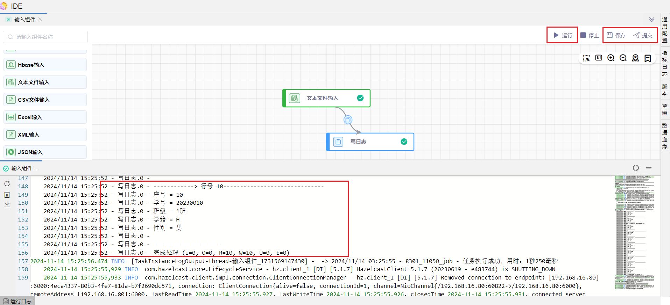Select the 写日志 node on canvas

[x=370, y=142]
